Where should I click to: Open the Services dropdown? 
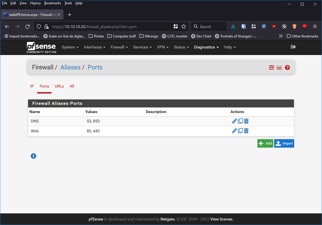point(142,47)
